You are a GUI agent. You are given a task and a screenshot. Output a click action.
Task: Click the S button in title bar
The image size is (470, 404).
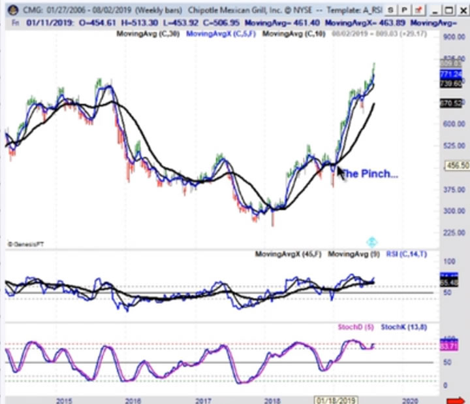tap(390, 11)
